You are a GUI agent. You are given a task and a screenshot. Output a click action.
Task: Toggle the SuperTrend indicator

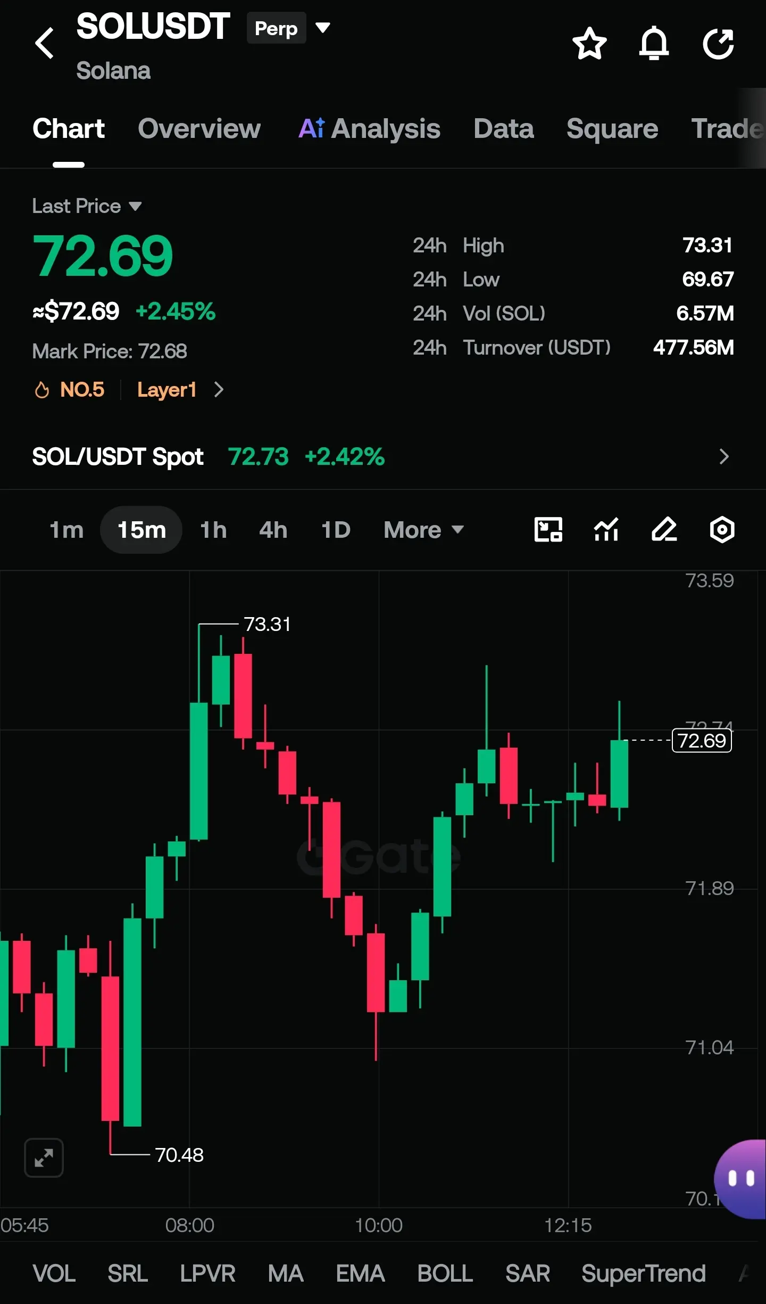(644, 1274)
